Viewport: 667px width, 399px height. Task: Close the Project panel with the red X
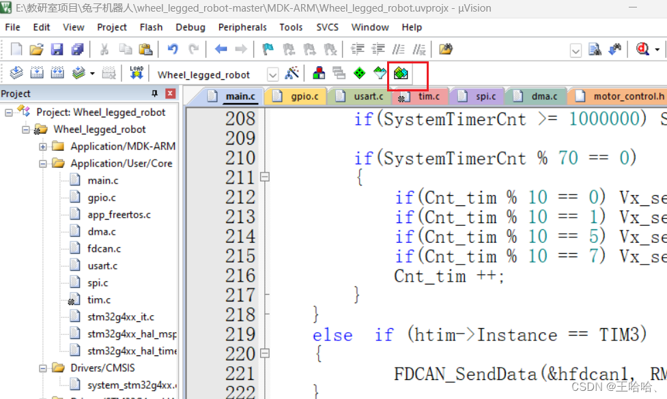click(171, 93)
